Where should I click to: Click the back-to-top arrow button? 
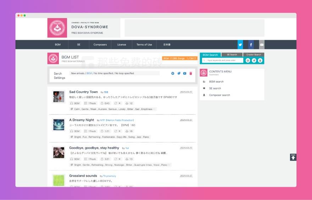(x=293, y=157)
